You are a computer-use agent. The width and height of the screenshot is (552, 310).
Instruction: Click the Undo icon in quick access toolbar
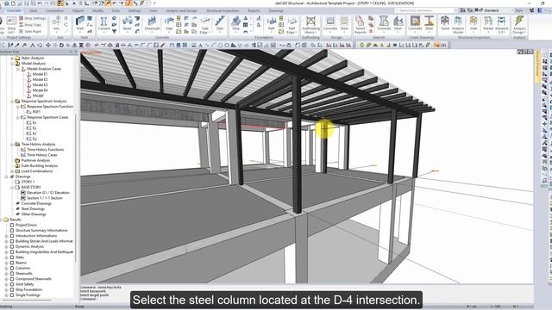(x=40, y=3)
